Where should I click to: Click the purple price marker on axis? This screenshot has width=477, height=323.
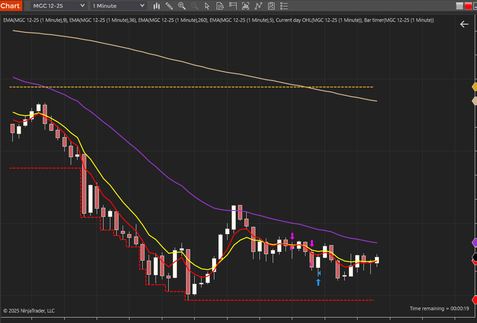tap(475, 242)
